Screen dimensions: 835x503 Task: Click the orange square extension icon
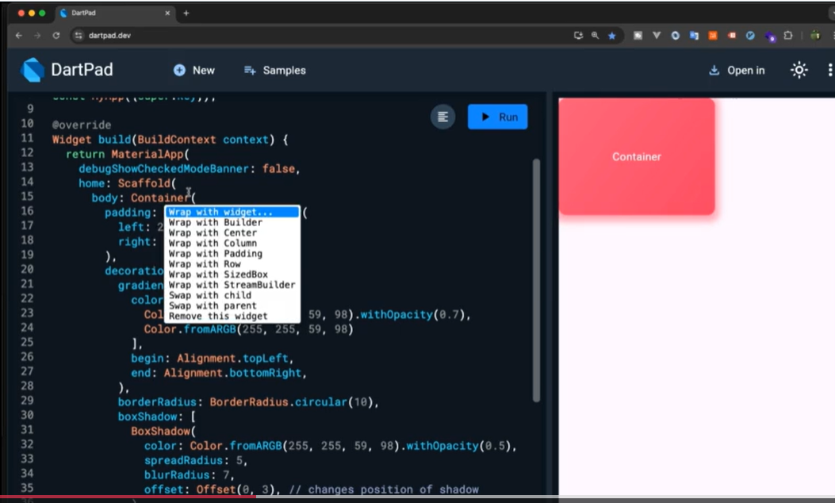click(713, 35)
